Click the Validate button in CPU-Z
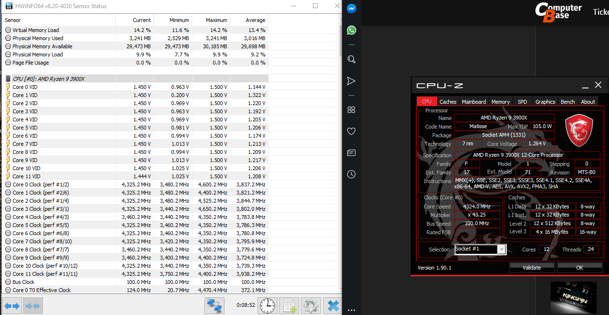 click(x=532, y=268)
